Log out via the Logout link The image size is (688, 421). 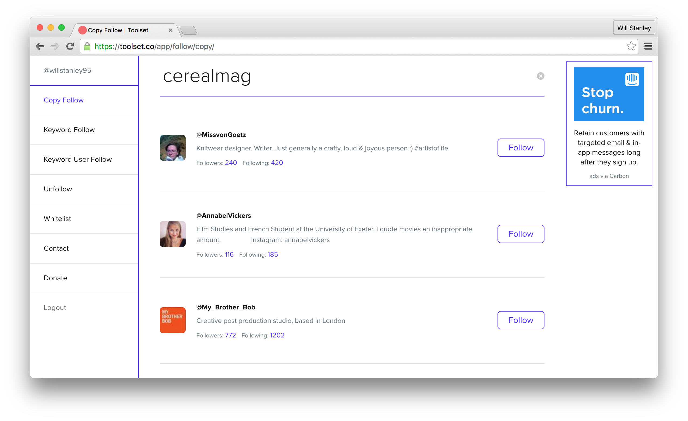(55, 308)
